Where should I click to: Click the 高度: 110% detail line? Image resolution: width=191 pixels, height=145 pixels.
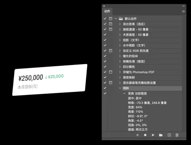coord(135,112)
